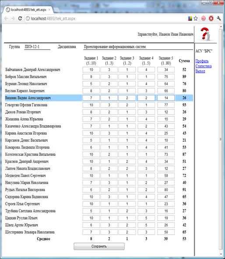This screenshot has width=225, height=259.
Task: Click the Выход logout link
Action: (x=200, y=71)
